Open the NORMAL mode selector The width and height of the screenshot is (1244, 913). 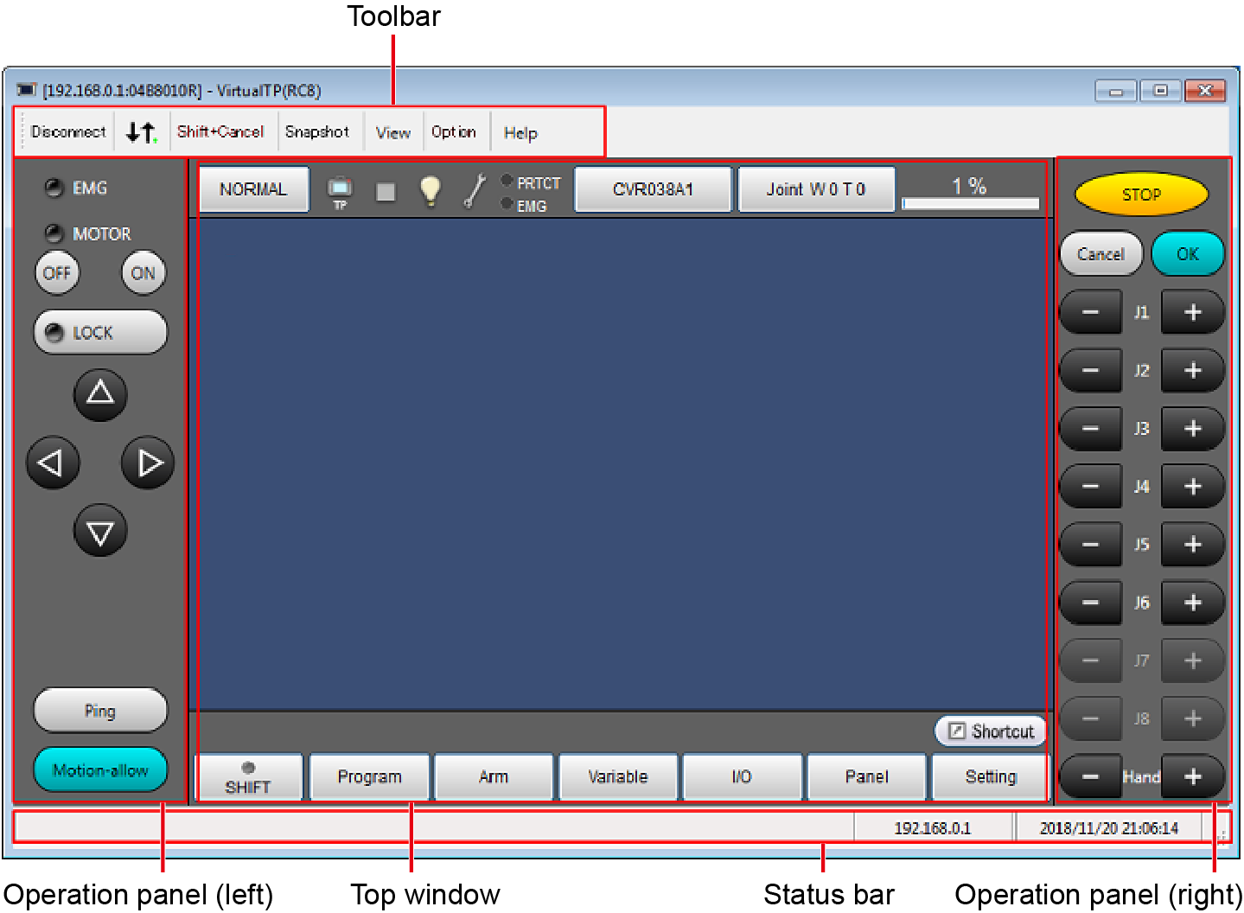pos(253,189)
